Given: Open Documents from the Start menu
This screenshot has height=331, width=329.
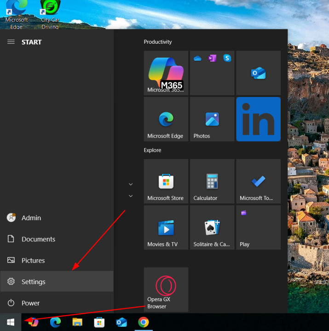Looking at the screenshot, I should (57, 239).
